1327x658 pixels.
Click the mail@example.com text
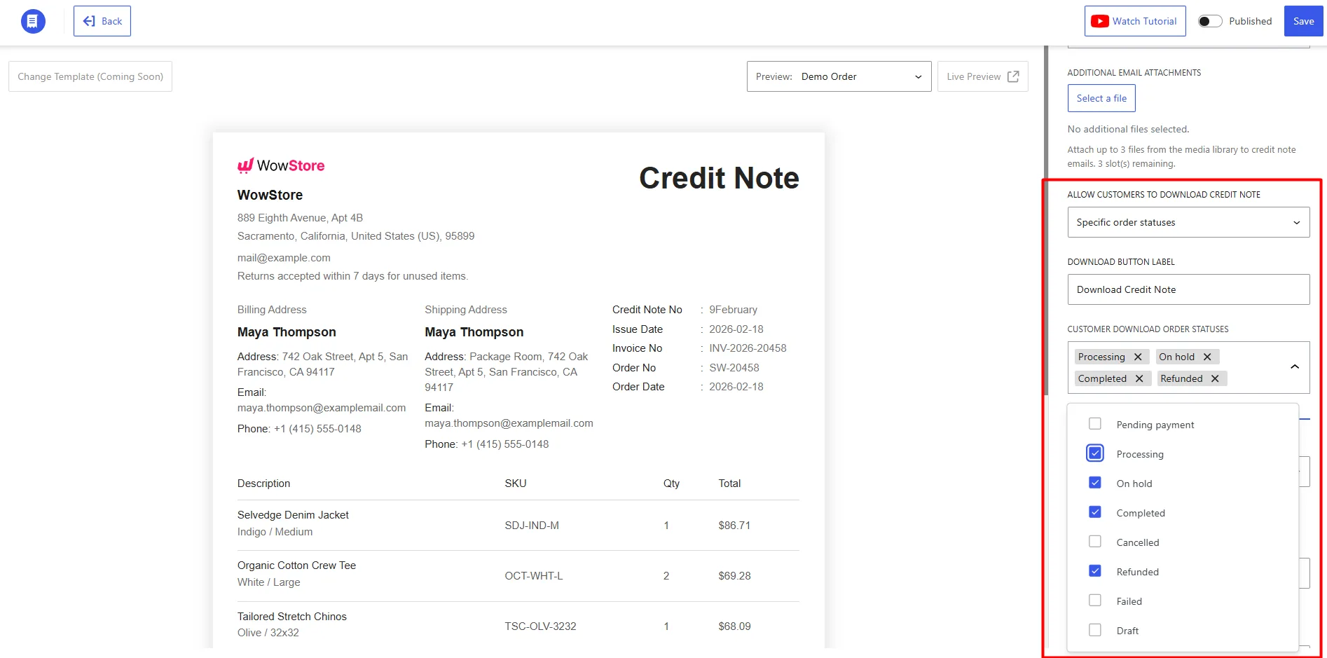tap(284, 258)
